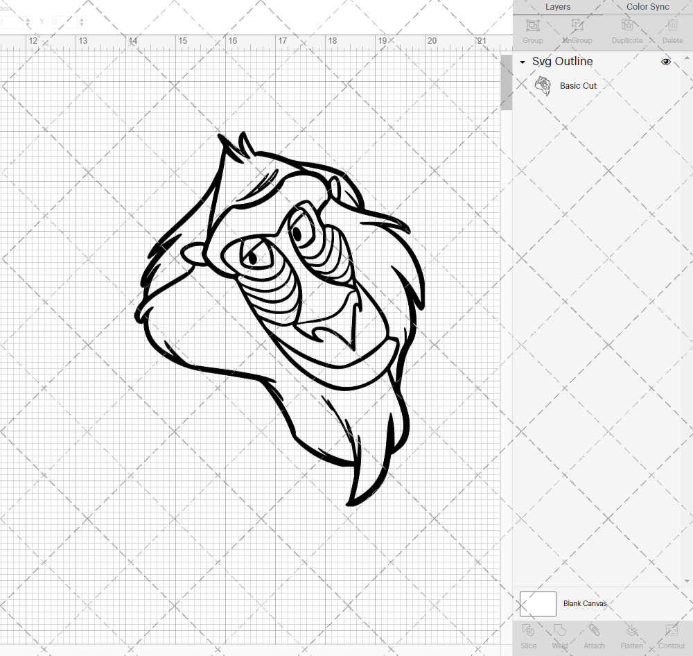Click the canvas vertical scrollbar thumb

tap(506, 83)
